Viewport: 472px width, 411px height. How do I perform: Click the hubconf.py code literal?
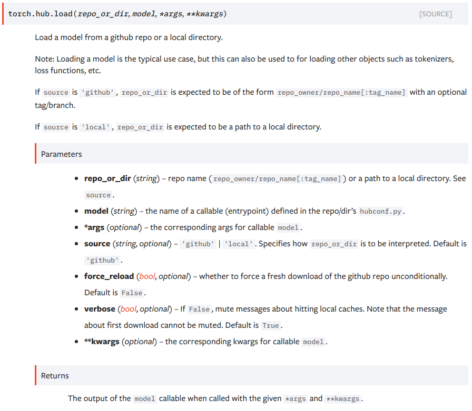click(380, 212)
